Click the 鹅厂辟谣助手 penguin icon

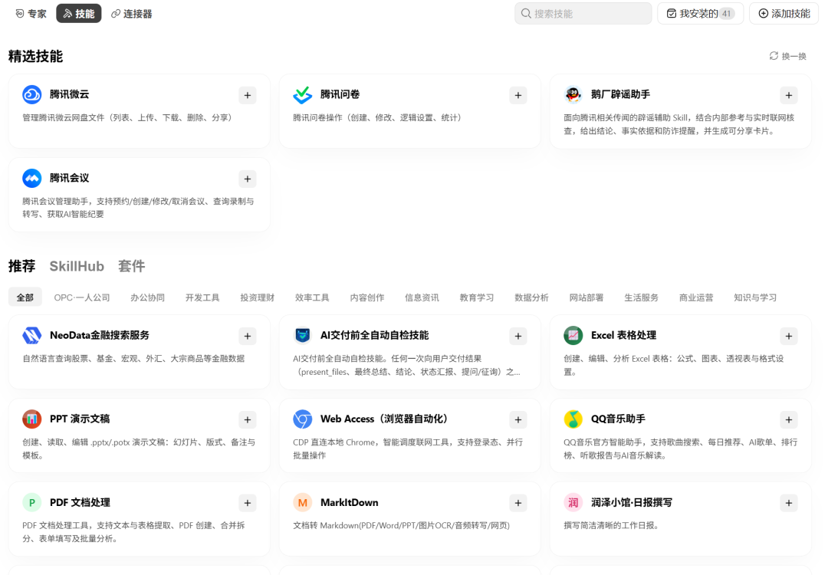click(x=573, y=94)
